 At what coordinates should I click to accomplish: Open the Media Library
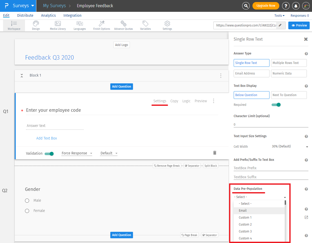pos(58,25)
